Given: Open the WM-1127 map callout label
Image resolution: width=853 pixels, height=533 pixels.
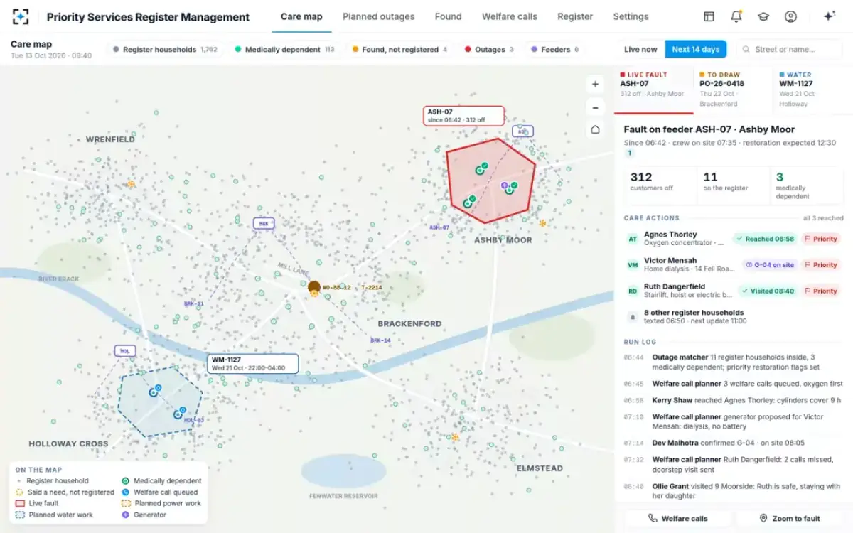Looking at the screenshot, I should click(253, 364).
